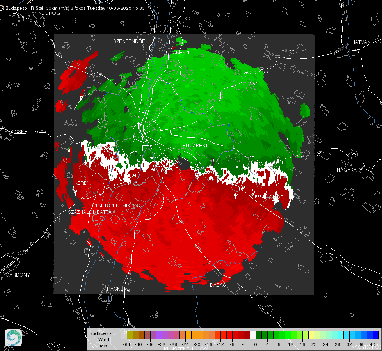
Task: Click the RACKEVE town label
Action: pos(118,289)
